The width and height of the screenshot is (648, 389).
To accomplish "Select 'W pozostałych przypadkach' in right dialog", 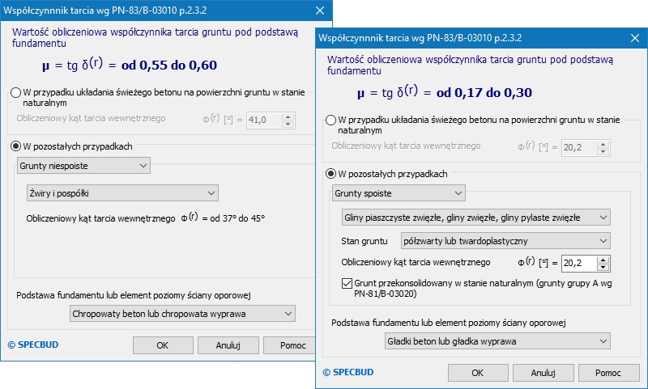I will coord(330,174).
